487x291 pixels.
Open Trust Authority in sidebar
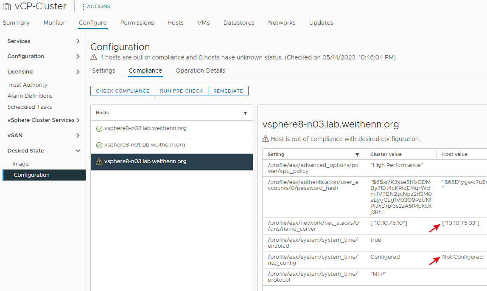27,85
